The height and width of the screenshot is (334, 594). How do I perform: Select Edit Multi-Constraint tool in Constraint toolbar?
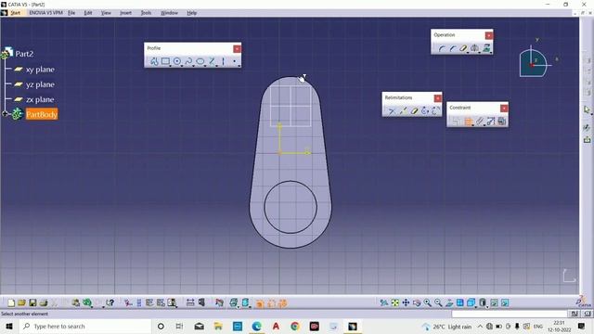coord(501,122)
